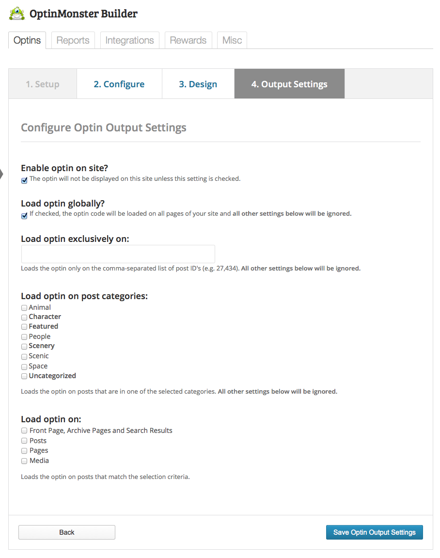Go to step 2. Configure
This screenshot has width=440, height=558.
(x=119, y=84)
